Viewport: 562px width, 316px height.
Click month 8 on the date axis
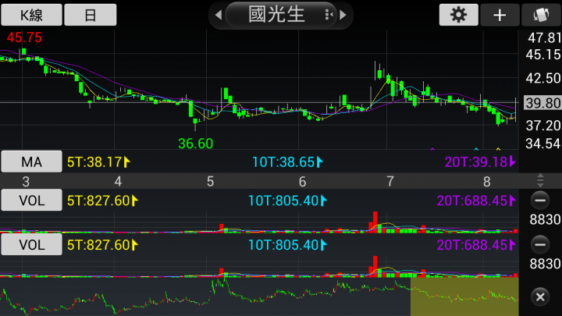point(487,182)
